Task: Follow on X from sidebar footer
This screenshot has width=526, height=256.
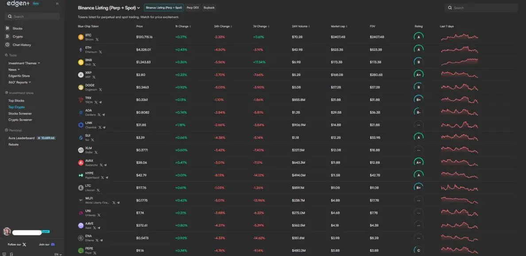Action: (x=17, y=245)
